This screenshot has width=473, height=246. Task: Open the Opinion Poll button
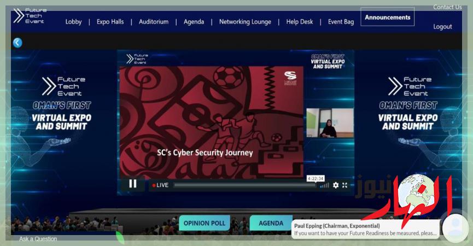[x=205, y=223]
